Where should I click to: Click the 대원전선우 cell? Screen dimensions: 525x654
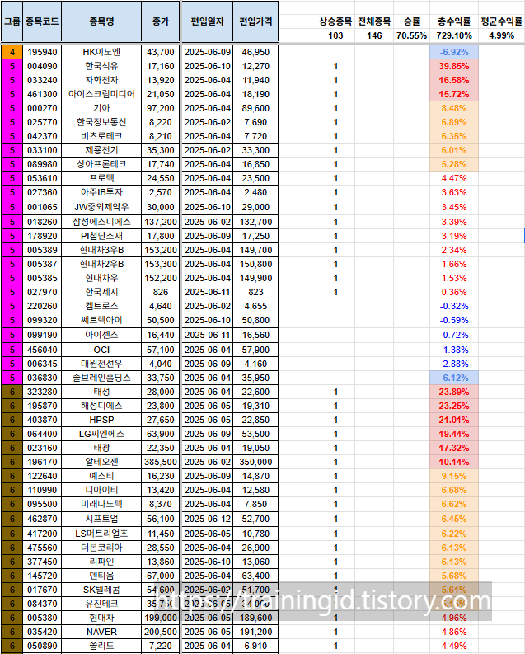tap(101, 364)
